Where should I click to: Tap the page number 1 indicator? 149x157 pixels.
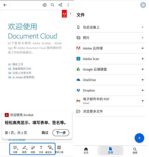click(x=71, y=13)
